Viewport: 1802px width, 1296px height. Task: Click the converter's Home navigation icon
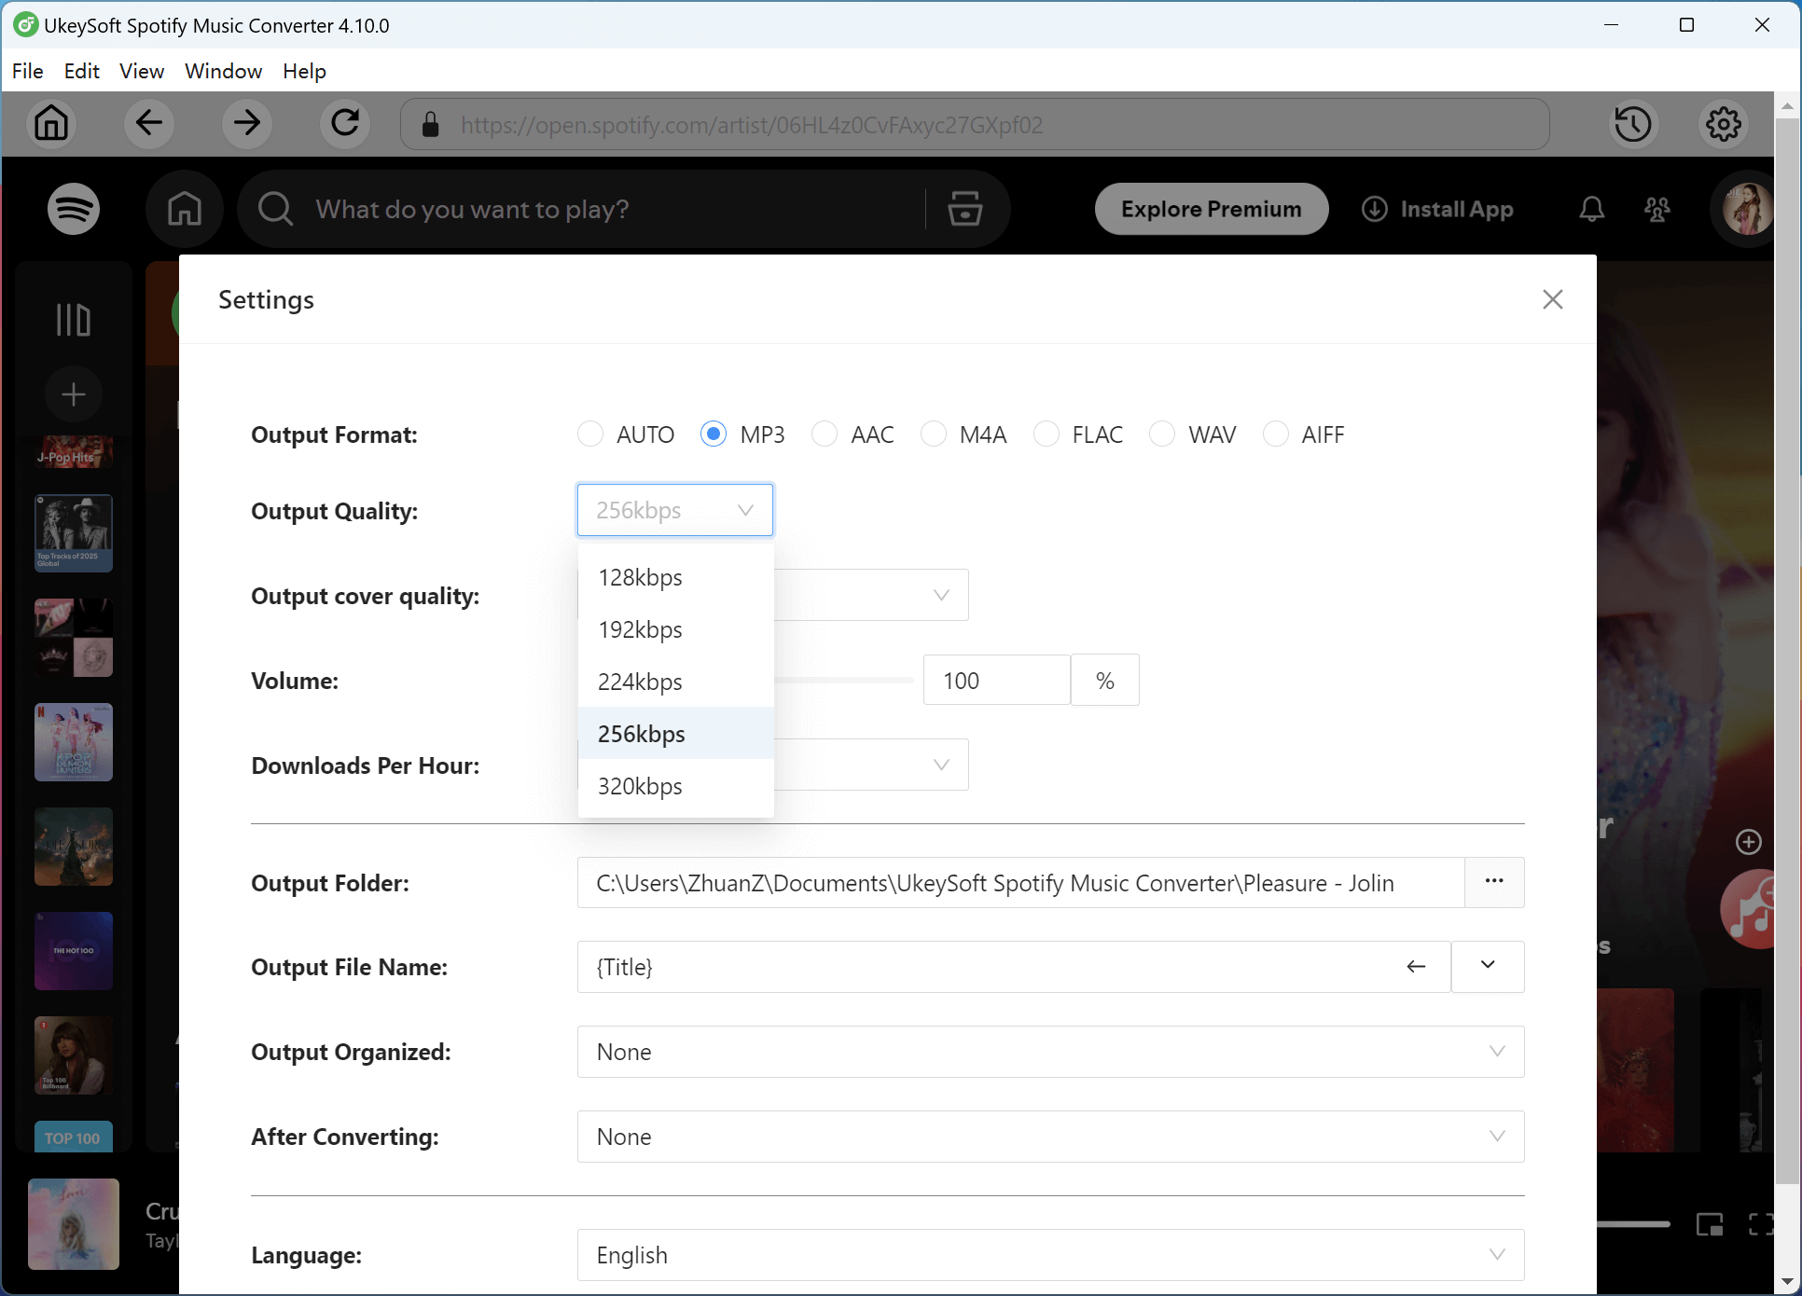pyautogui.click(x=51, y=123)
